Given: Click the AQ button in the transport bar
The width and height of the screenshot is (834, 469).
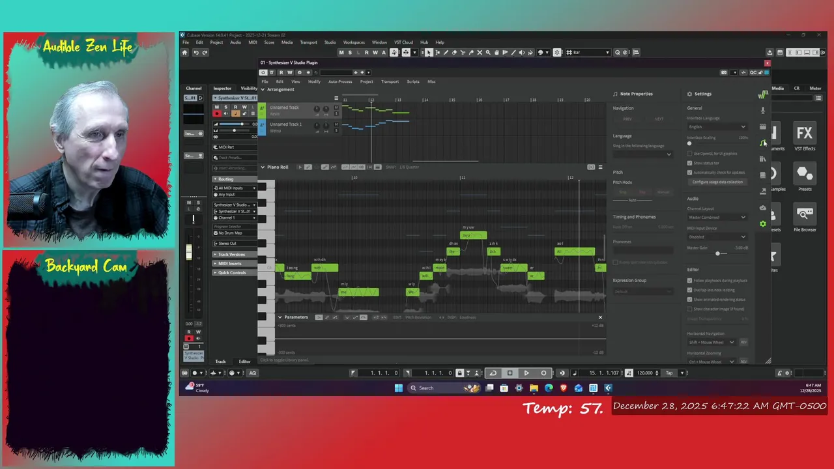Looking at the screenshot, I should [x=253, y=373].
